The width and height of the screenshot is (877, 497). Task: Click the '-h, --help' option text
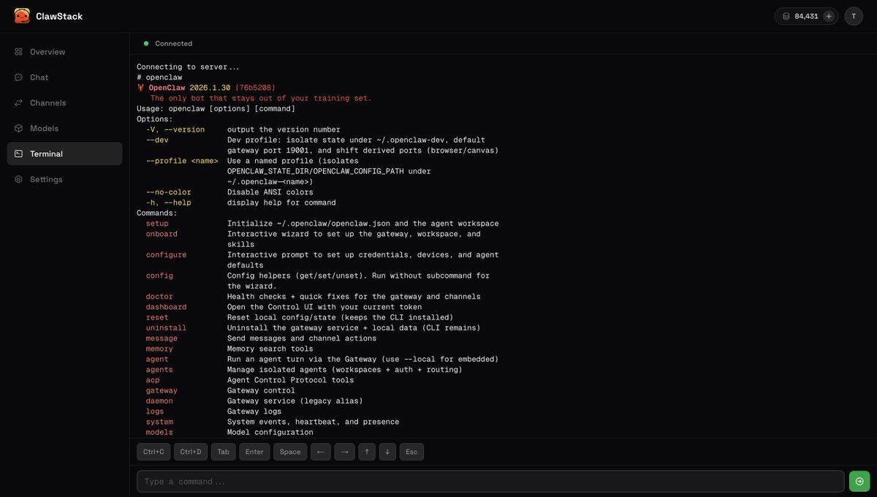168,202
